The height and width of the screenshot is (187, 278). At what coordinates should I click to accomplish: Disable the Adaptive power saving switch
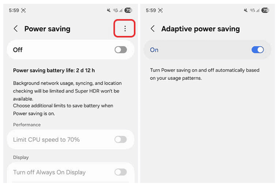[x=257, y=50]
